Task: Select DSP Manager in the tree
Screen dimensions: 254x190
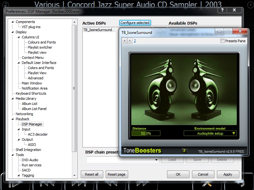Action: (x=32, y=124)
